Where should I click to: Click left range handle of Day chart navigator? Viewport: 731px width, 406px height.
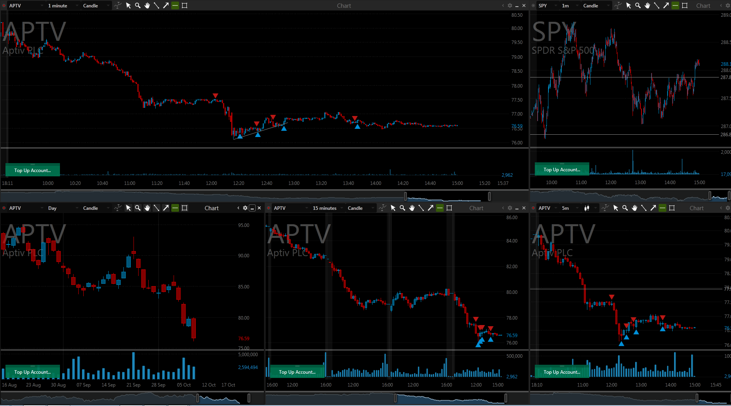click(x=197, y=398)
